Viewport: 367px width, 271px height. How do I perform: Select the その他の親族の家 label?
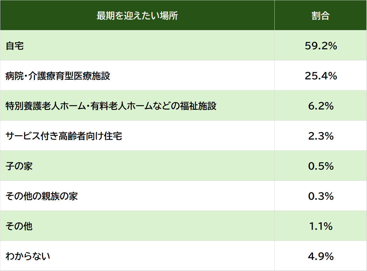coord(42,196)
